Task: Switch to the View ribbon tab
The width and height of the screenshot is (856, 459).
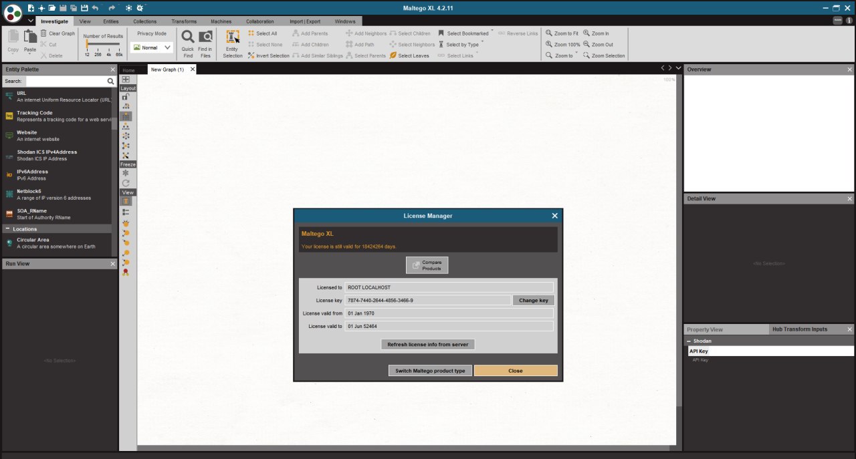Action: click(85, 21)
